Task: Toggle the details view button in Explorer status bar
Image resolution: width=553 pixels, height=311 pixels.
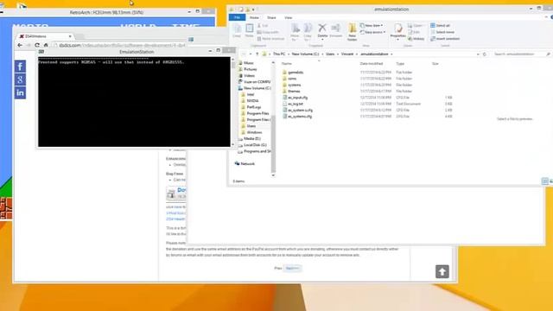Action: click(545, 181)
